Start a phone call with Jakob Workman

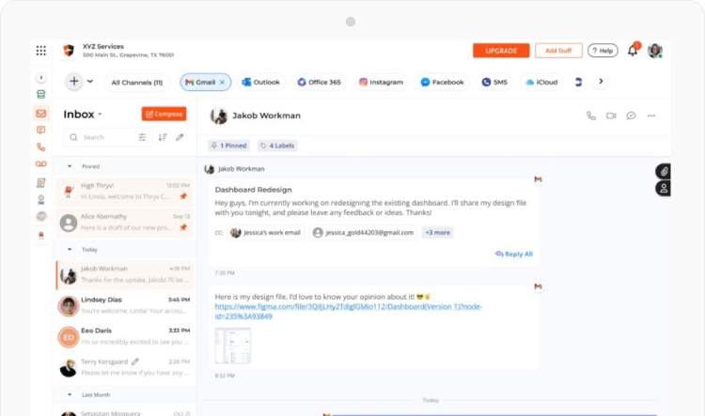coord(591,116)
